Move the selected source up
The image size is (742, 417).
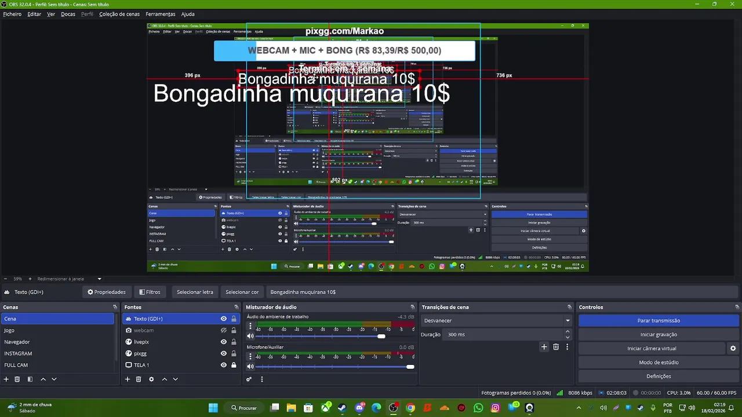click(x=164, y=379)
